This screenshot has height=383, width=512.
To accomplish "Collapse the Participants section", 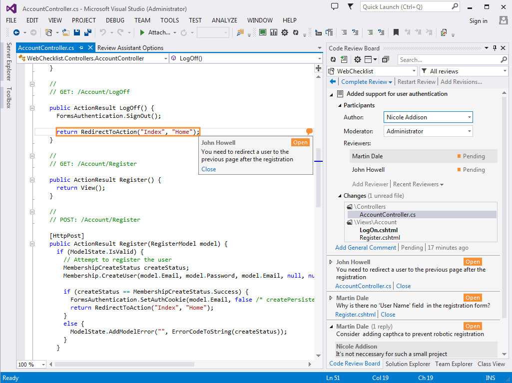I will coord(340,105).
